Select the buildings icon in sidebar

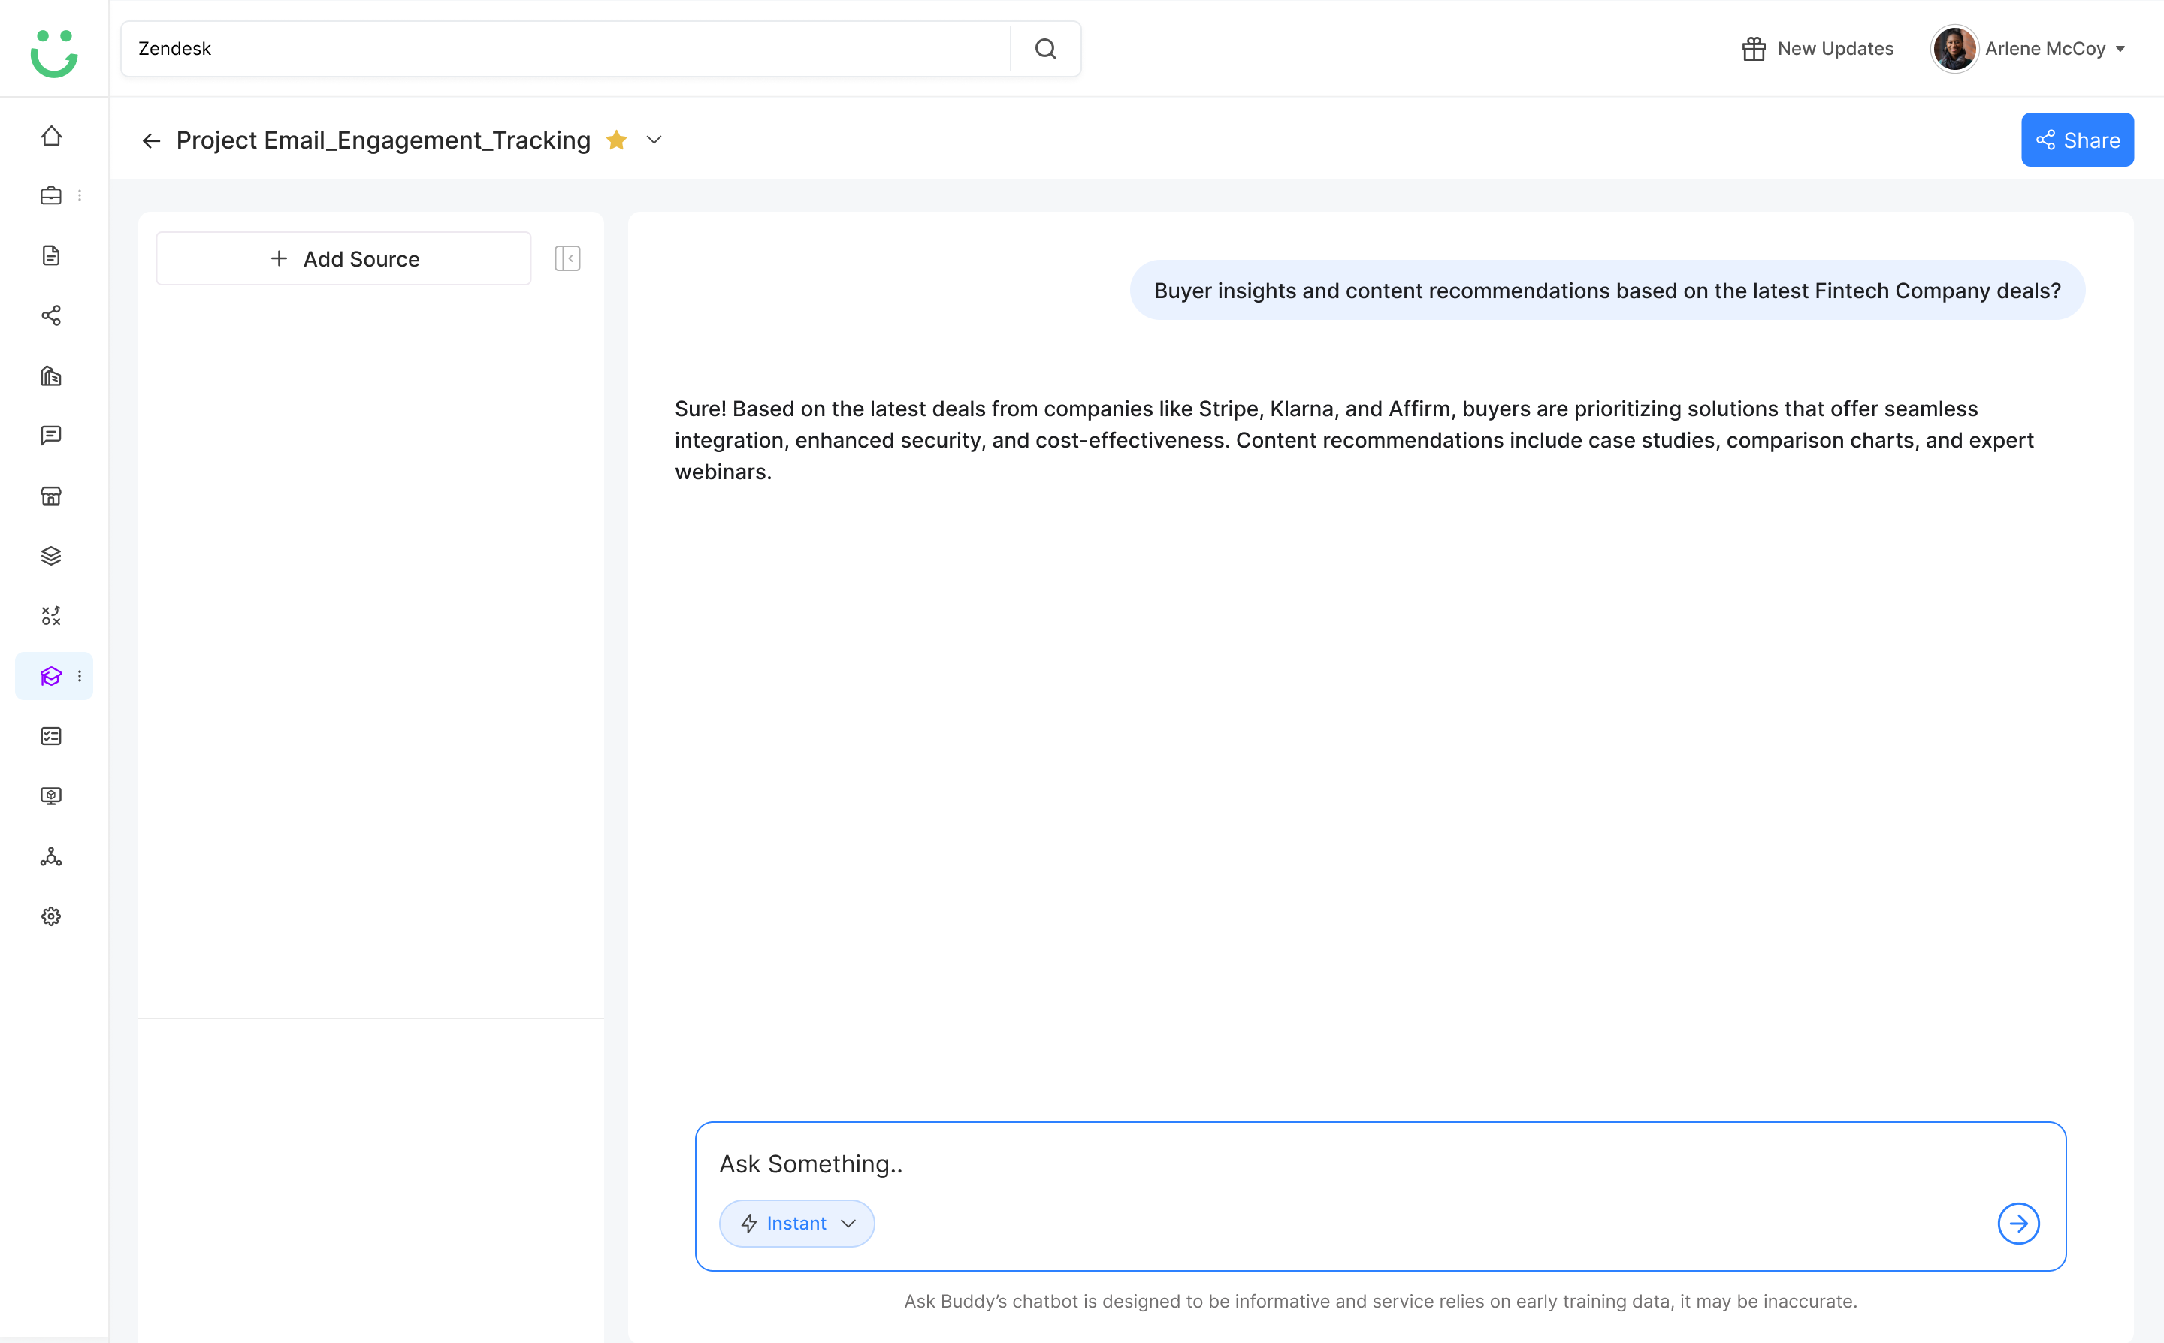(x=52, y=376)
